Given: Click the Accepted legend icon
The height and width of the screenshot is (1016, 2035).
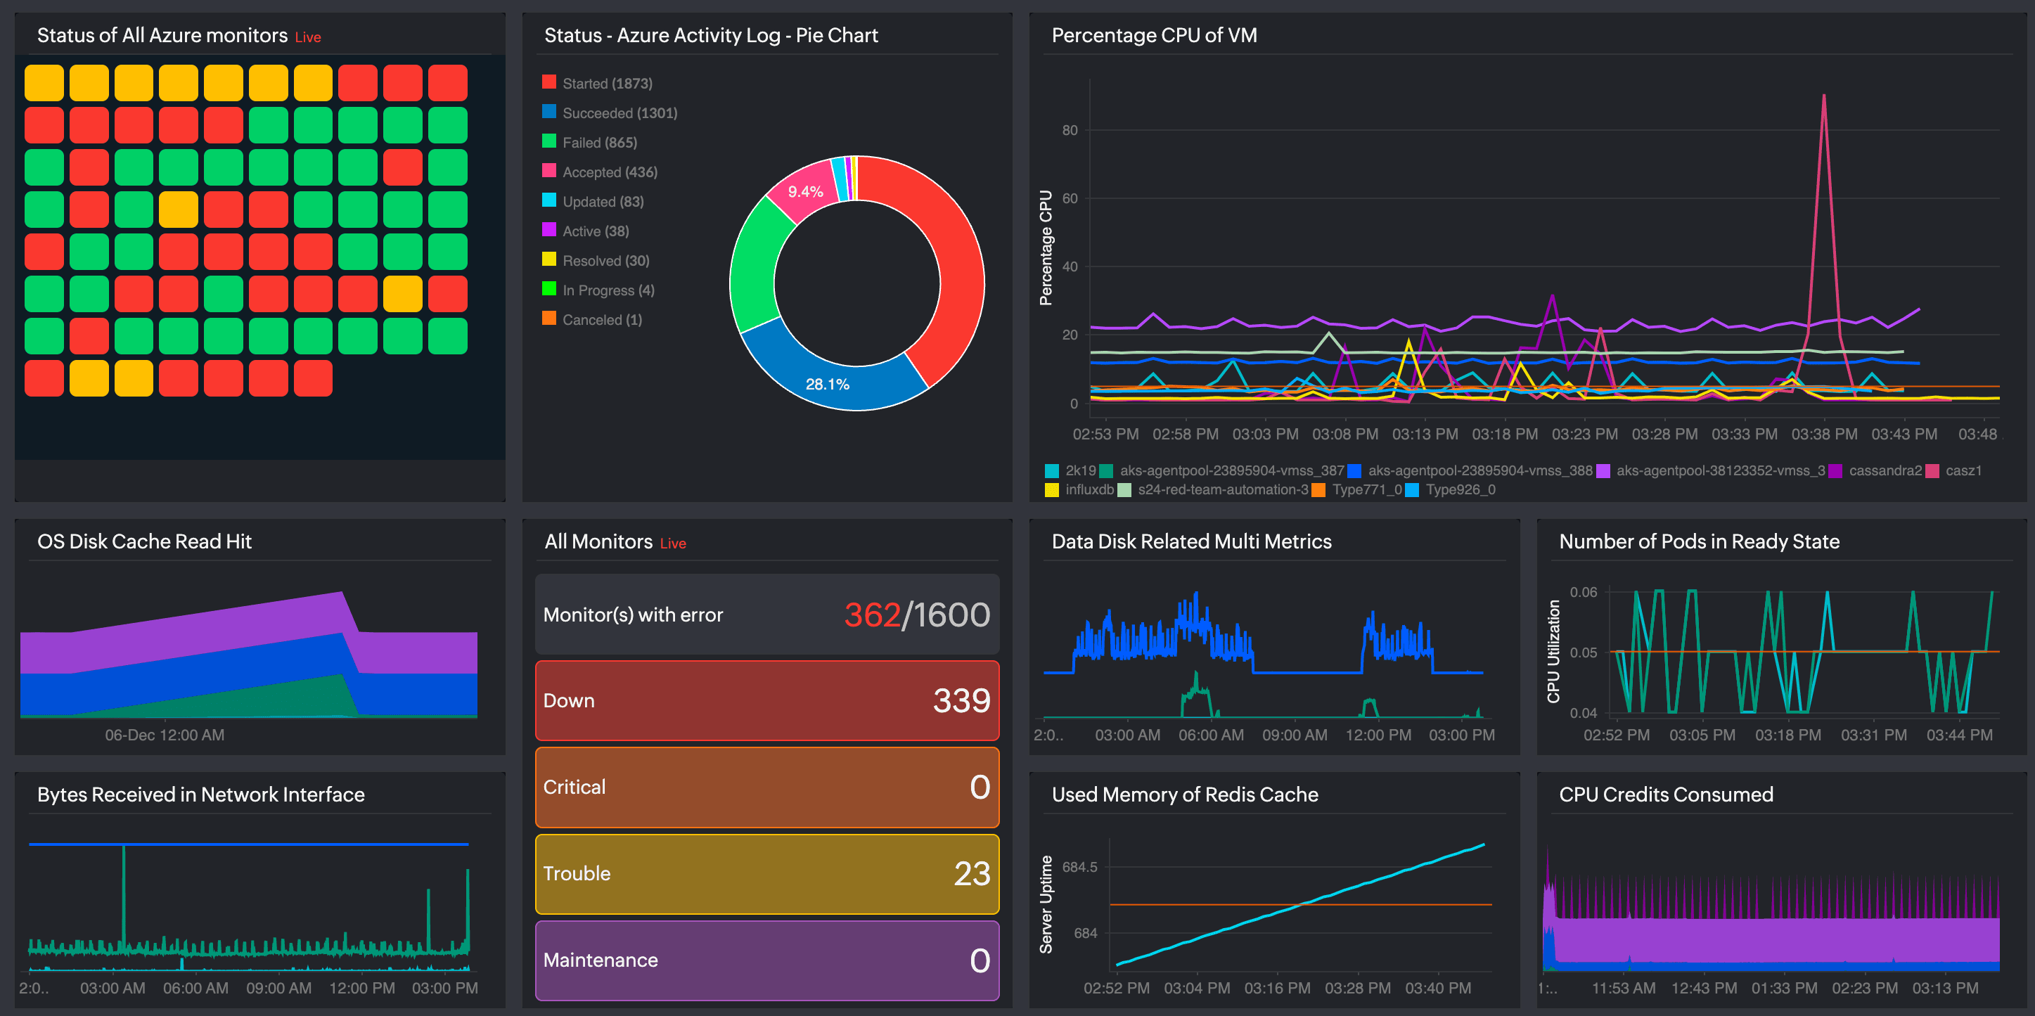Looking at the screenshot, I should [x=551, y=172].
